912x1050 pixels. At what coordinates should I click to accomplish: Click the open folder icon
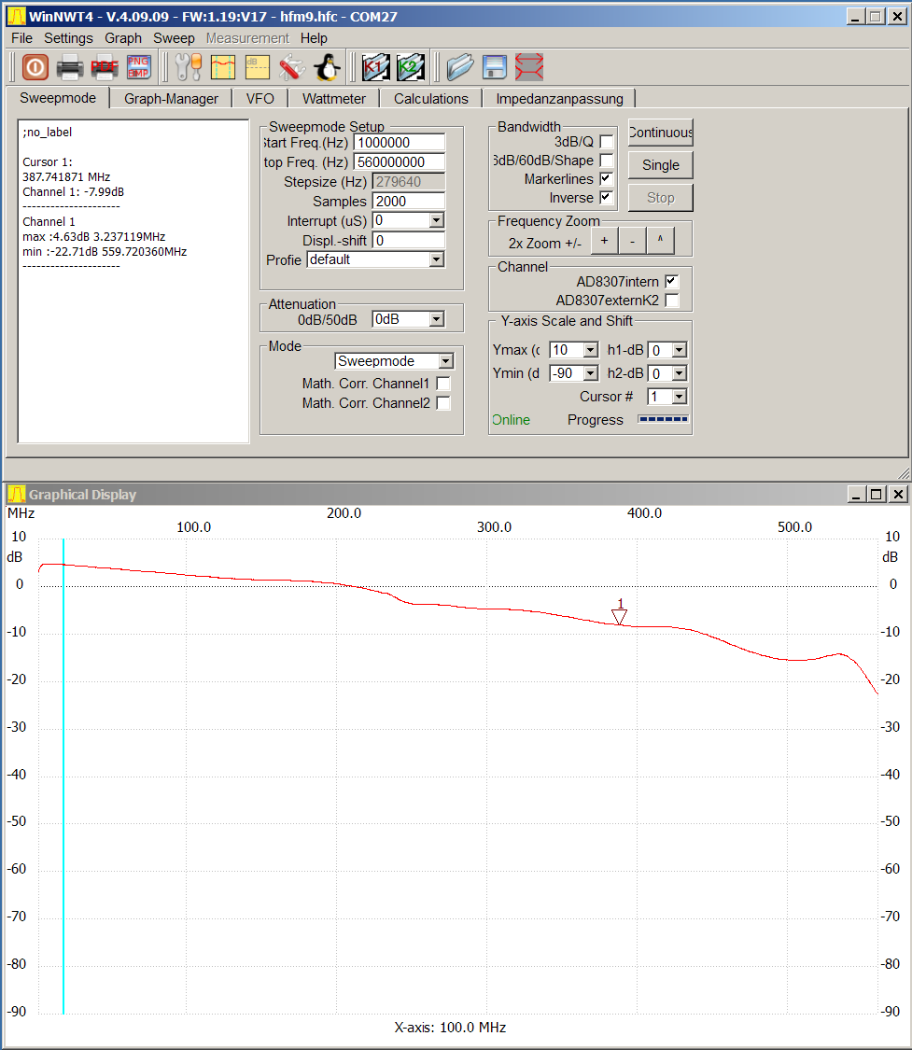[459, 67]
